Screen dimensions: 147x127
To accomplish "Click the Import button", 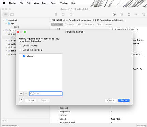I will (31, 100).
